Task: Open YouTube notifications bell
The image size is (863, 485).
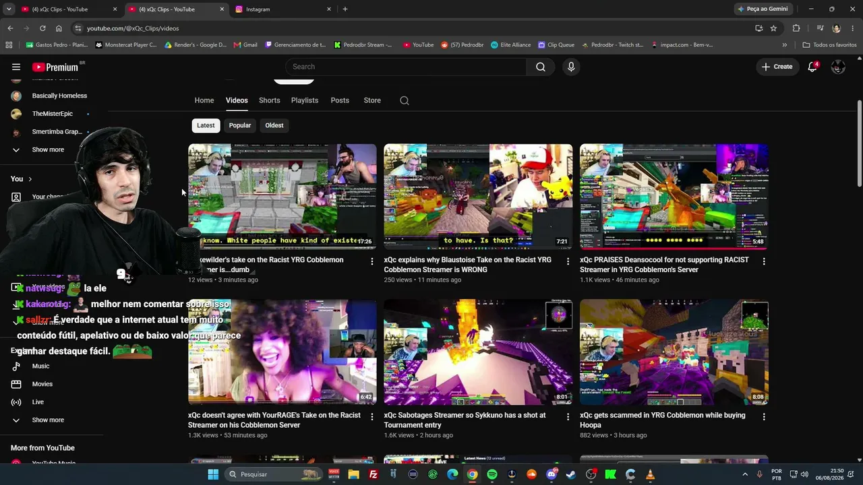Action: 812,67
